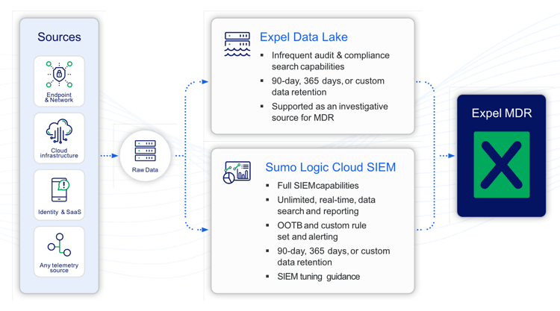Click the "Full SIEMcapabilities" bullet
The image size is (560, 311).
tap(318, 186)
